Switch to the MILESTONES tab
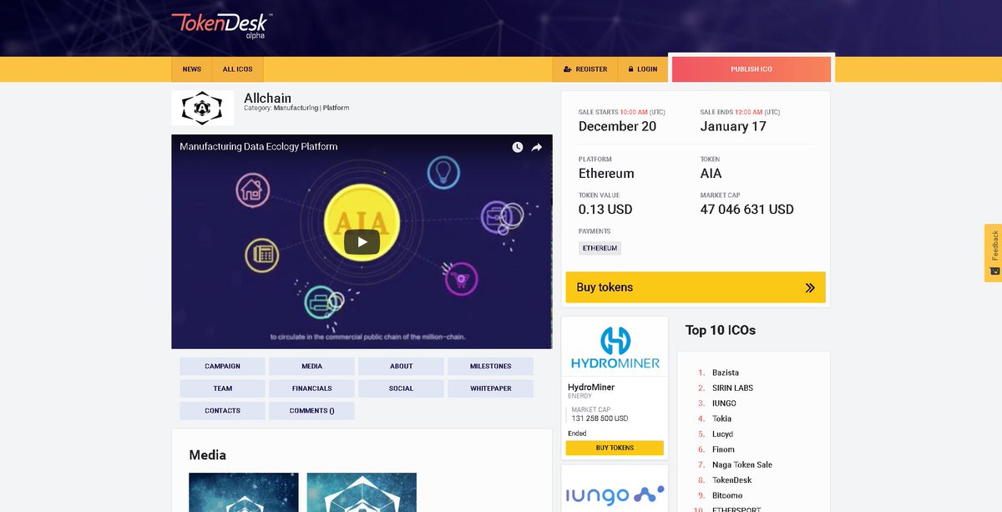1002x512 pixels. 490,366
